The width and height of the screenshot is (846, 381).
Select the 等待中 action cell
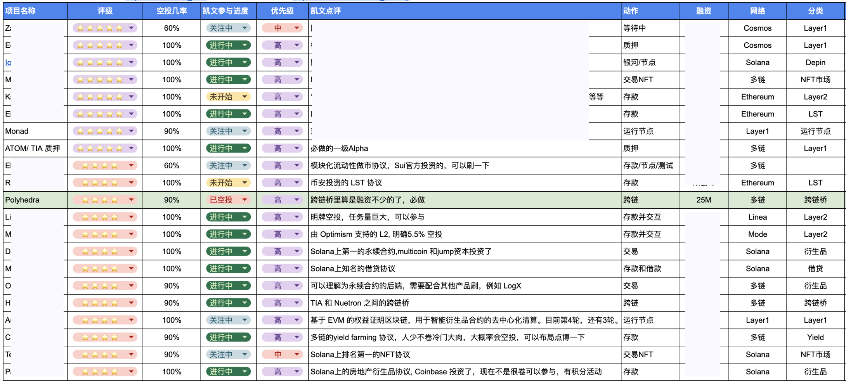pyautogui.click(x=650, y=28)
